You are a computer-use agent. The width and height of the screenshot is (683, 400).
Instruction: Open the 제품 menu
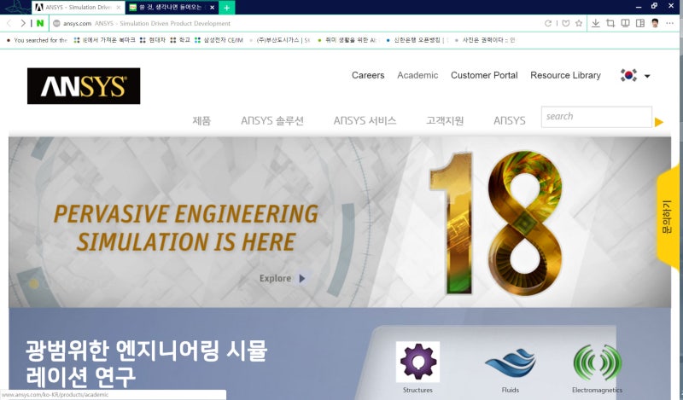click(x=201, y=120)
